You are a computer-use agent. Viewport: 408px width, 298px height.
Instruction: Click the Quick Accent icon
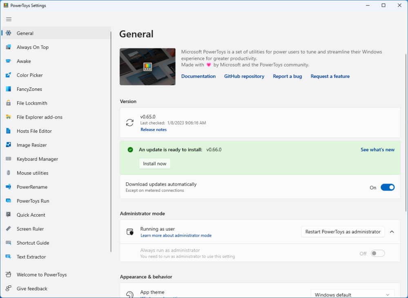click(x=8, y=215)
